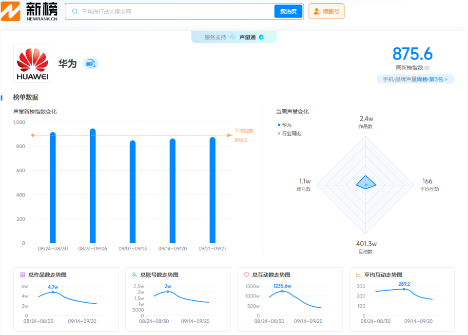Click the magnifier icon in the search bar
Image resolution: width=468 pixels, height=335 pixels.
[x=74, y=11]
